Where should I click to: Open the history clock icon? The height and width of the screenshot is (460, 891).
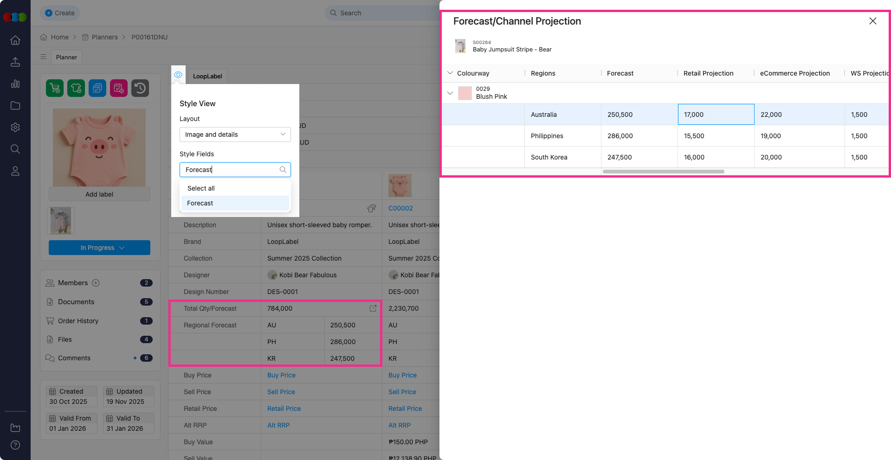(140, 88)
